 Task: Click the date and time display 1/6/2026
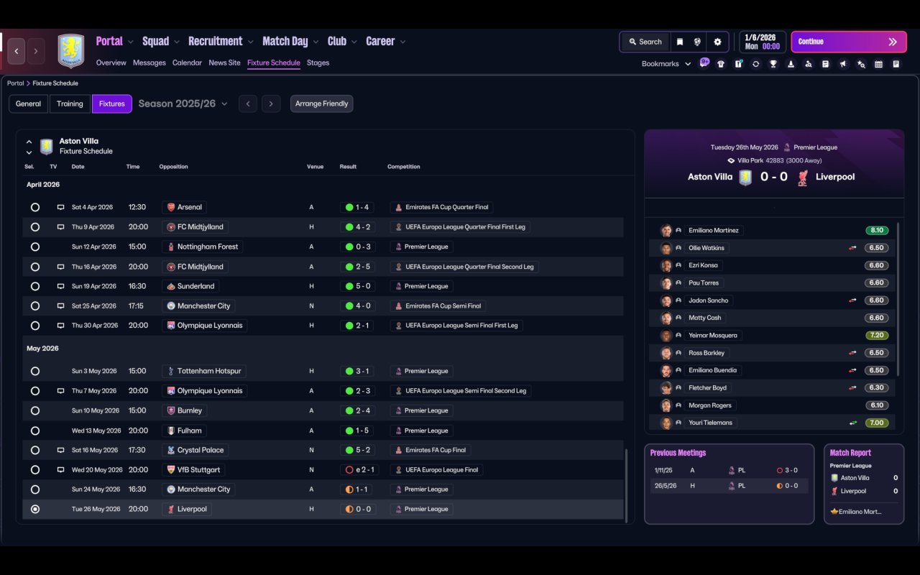click(762, 42)
